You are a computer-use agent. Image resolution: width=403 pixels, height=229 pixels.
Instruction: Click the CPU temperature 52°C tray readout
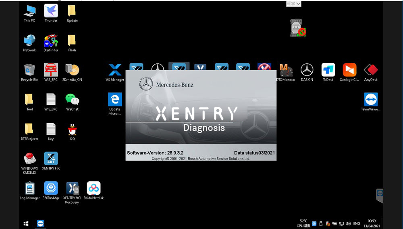(303, 223)
